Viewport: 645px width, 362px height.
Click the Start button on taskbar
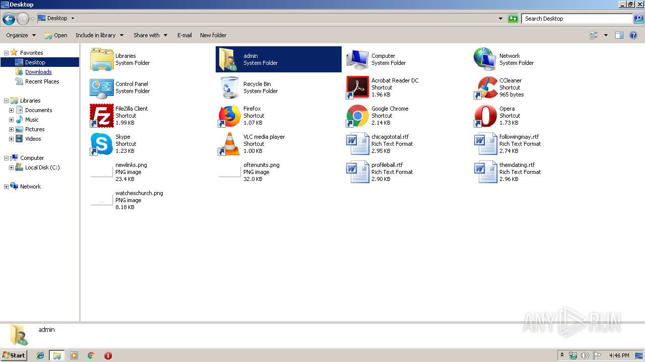click(14, 355)
